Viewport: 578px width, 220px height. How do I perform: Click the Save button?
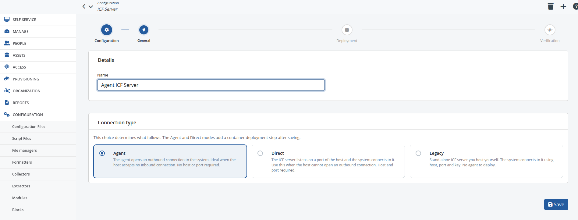(x=556, y=204)
